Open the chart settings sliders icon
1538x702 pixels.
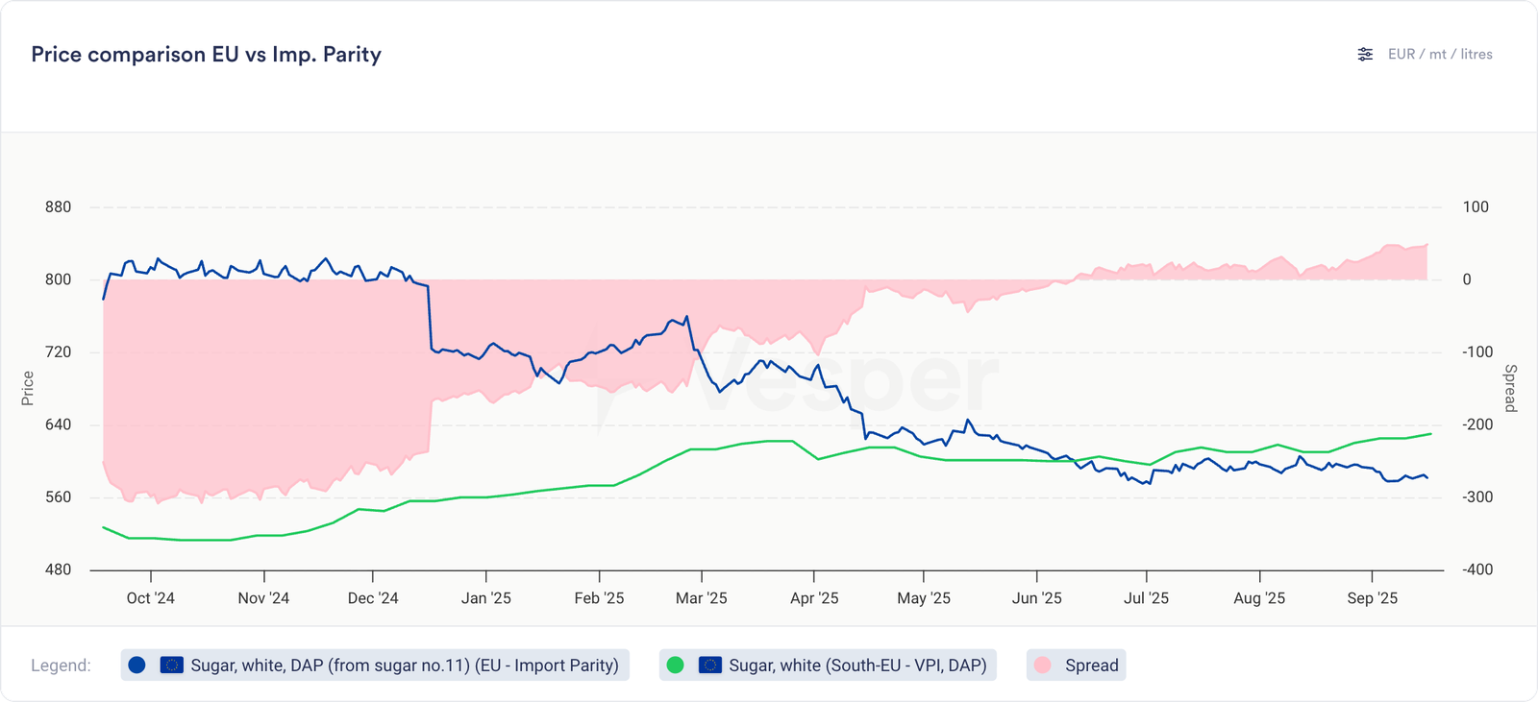(x=1365, y=55)
